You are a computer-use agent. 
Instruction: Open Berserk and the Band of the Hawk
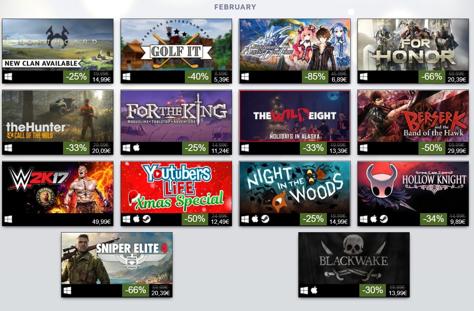(x=413, y=116)
